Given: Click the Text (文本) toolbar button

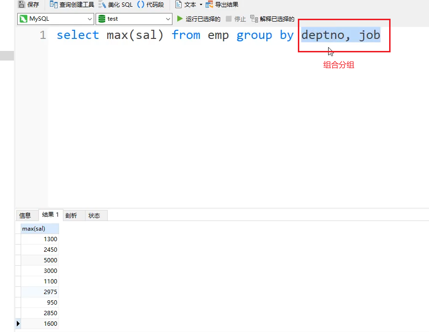Looking at the screenshot, I should click(x=186, y=4).
